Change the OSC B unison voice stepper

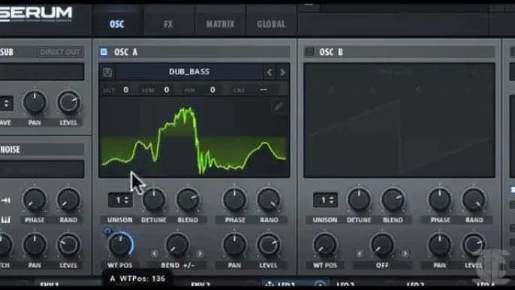[326, 200]
